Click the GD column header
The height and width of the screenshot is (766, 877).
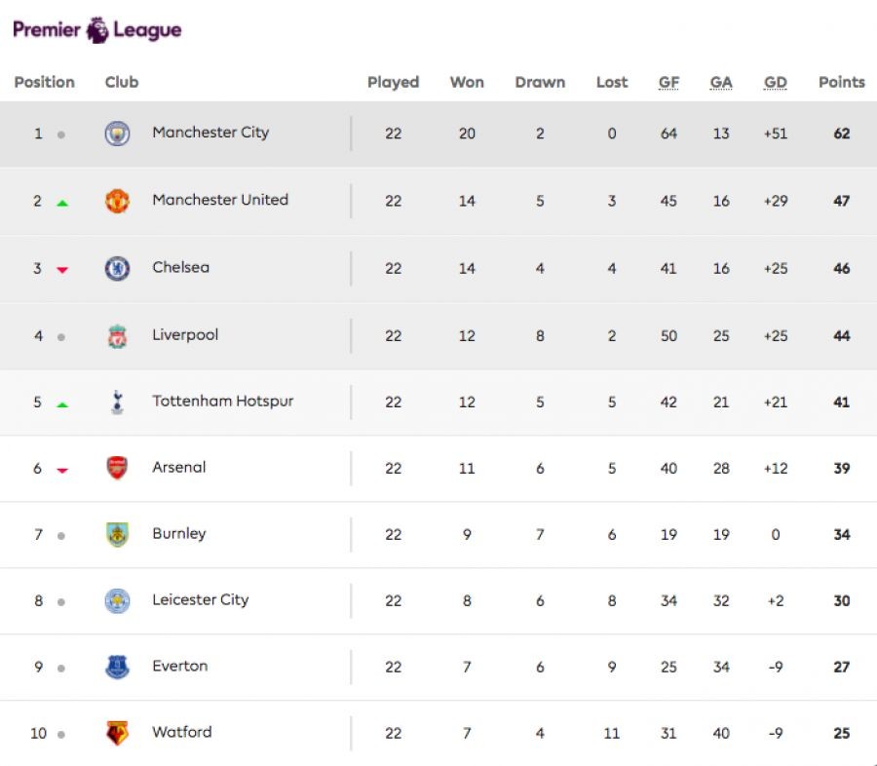click(776, 83)
